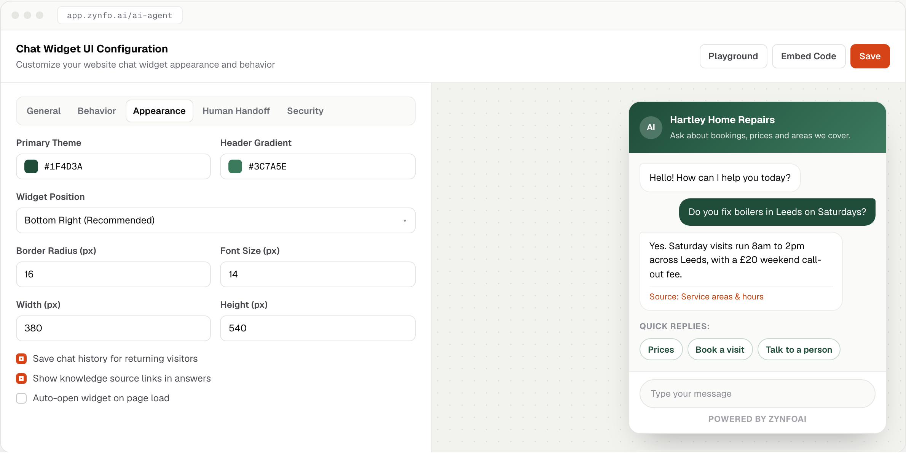Click the Saturday visits answer text
This screenshot has height=453, width=906.
(x=735, y=260)
